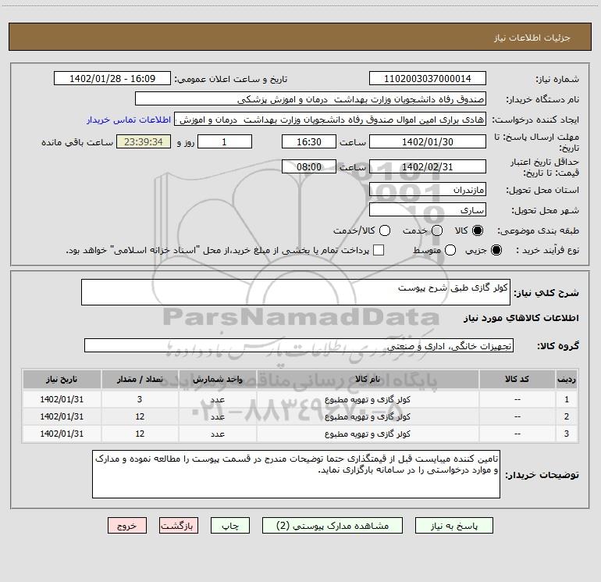Click the ردیف column header
The width and height of the screenshot is (601, 582).
[567, 379]
